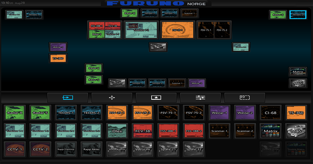Choose the FCV-38 source in bottom palette
Screen dimensions: 313x164
click(143, 131)
